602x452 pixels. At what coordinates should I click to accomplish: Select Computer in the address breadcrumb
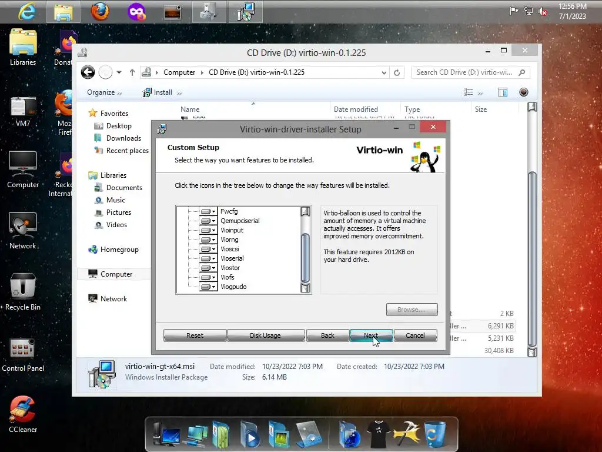click(x=179, y=72)
